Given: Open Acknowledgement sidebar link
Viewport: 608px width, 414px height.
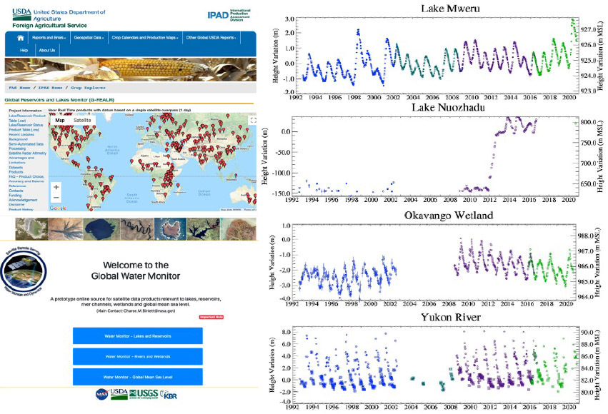Looking at the screenshot, I should (24, 200).
